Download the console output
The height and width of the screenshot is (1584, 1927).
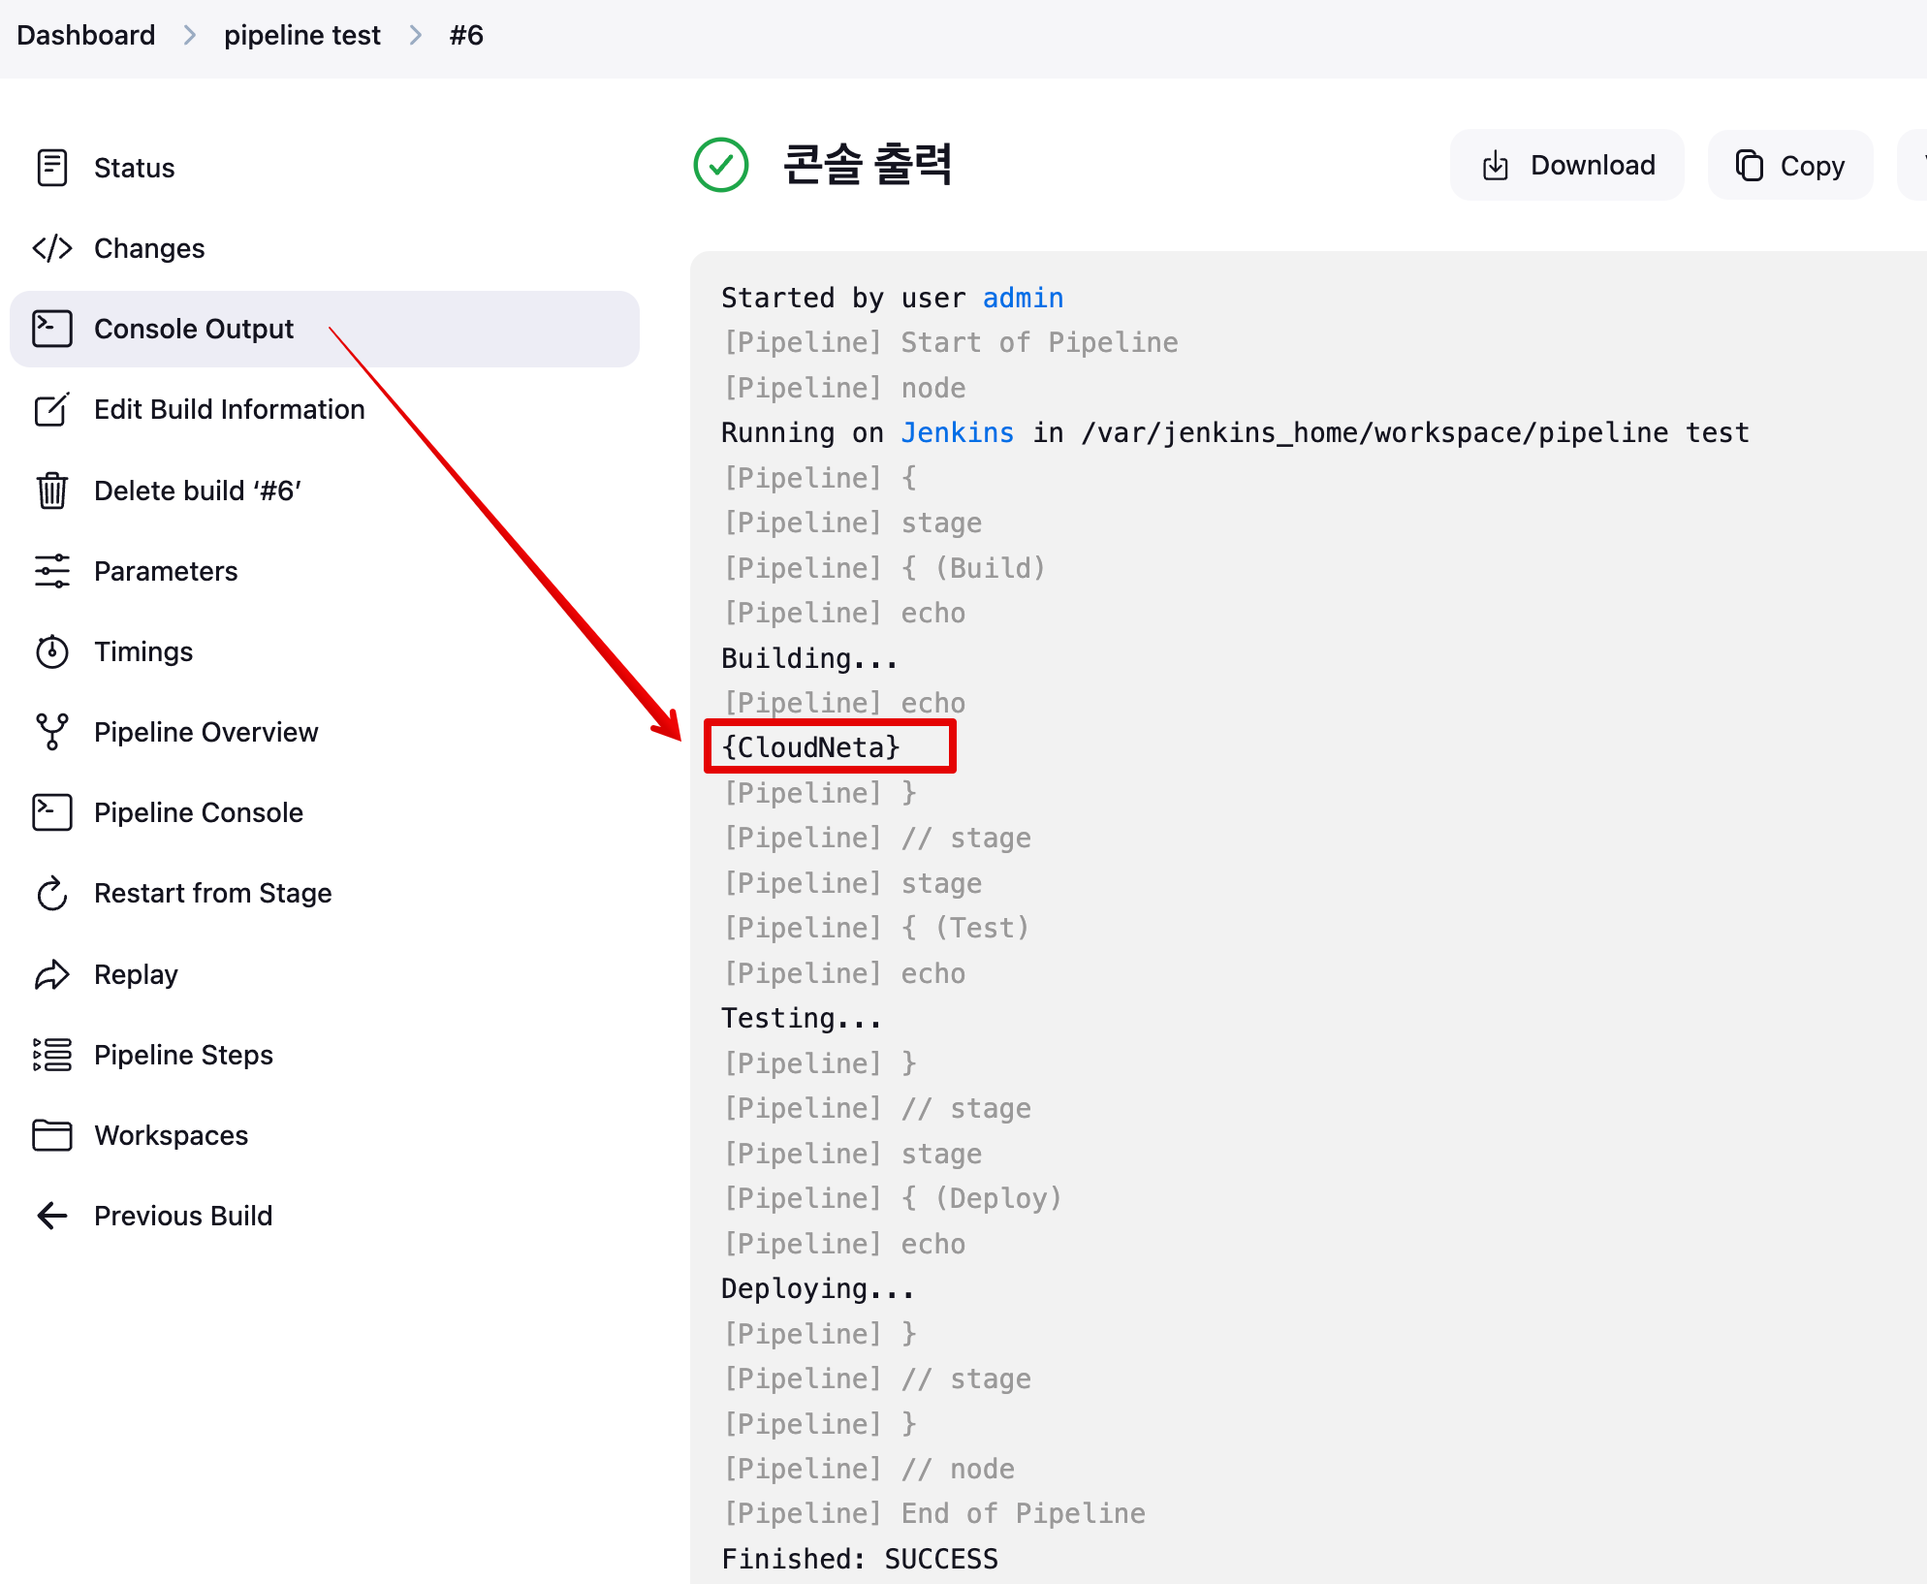1566,165
